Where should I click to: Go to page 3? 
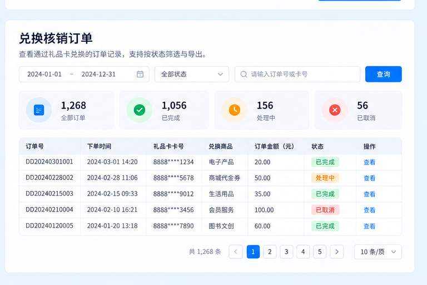(286, 252)
